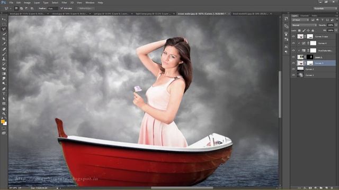Change the screen mode

4,134
